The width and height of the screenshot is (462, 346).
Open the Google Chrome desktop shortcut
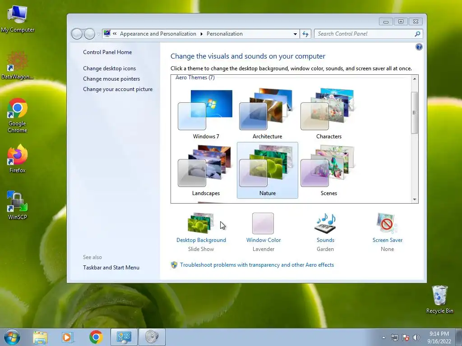(18, 115)
